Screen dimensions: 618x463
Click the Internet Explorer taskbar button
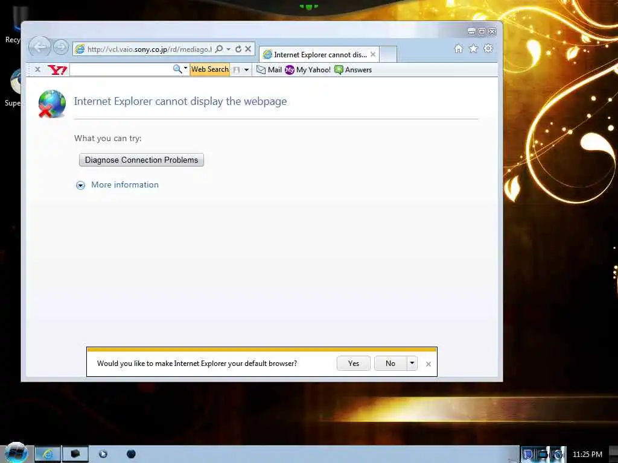pos(48,454)
